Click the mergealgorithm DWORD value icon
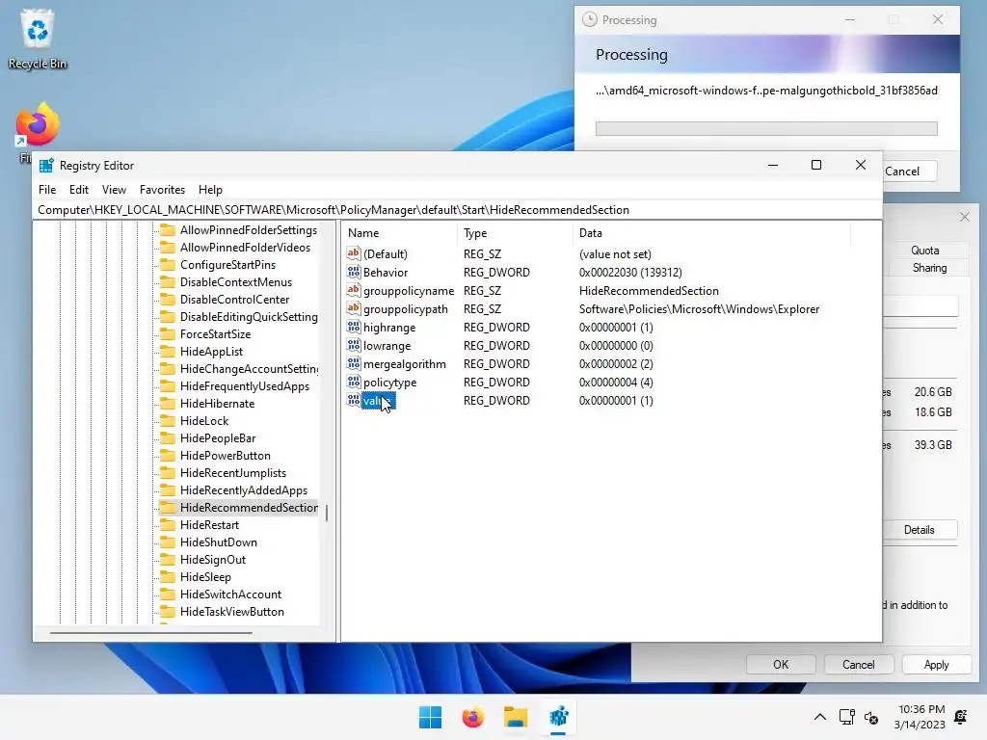 point(353,363)
